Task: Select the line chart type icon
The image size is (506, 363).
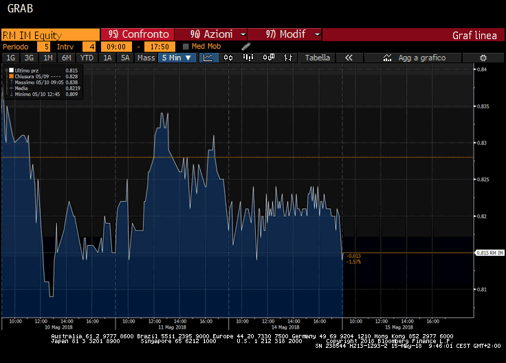Action: [208, 58]
